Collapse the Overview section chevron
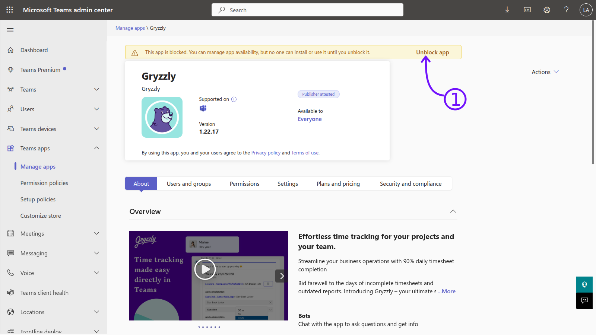The height and width of the screenshot is (335, 596). (453, 211)
